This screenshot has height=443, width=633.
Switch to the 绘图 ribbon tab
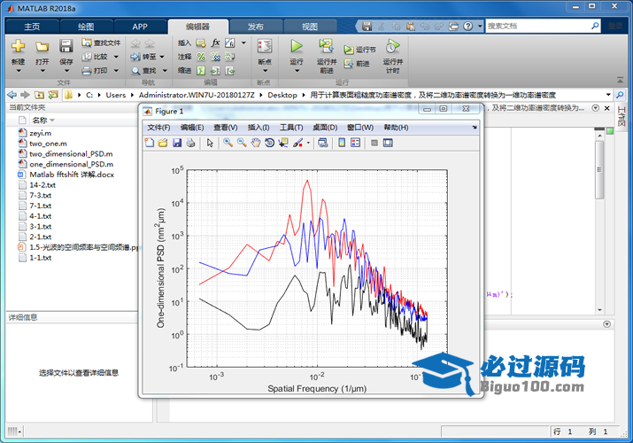[x=86, y=27]
